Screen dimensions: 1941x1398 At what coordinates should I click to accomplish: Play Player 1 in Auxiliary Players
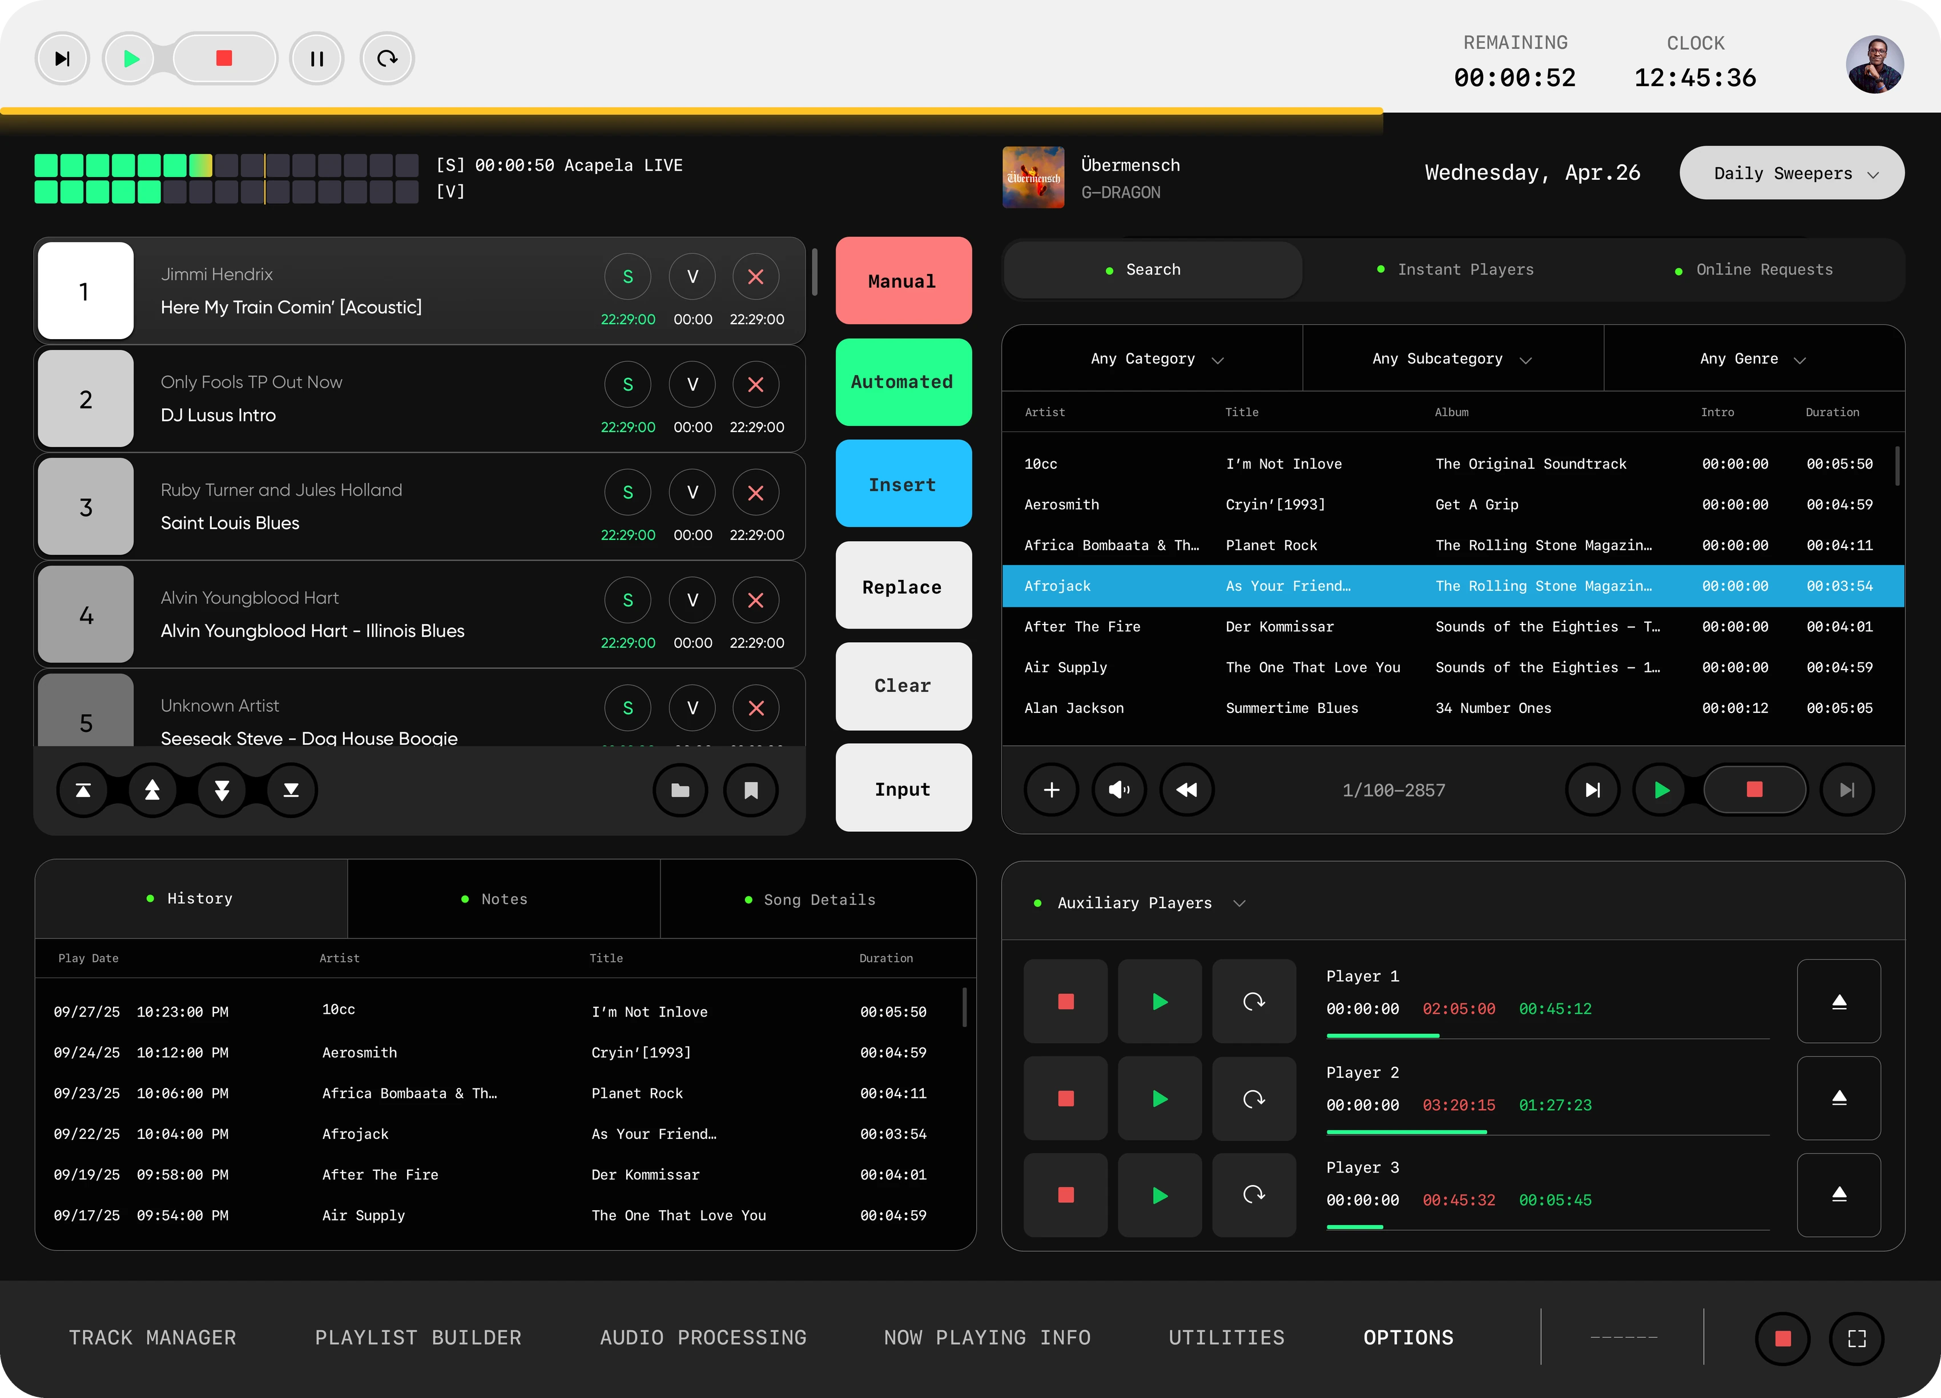pyautogui.click(x=1159, y=1001)
